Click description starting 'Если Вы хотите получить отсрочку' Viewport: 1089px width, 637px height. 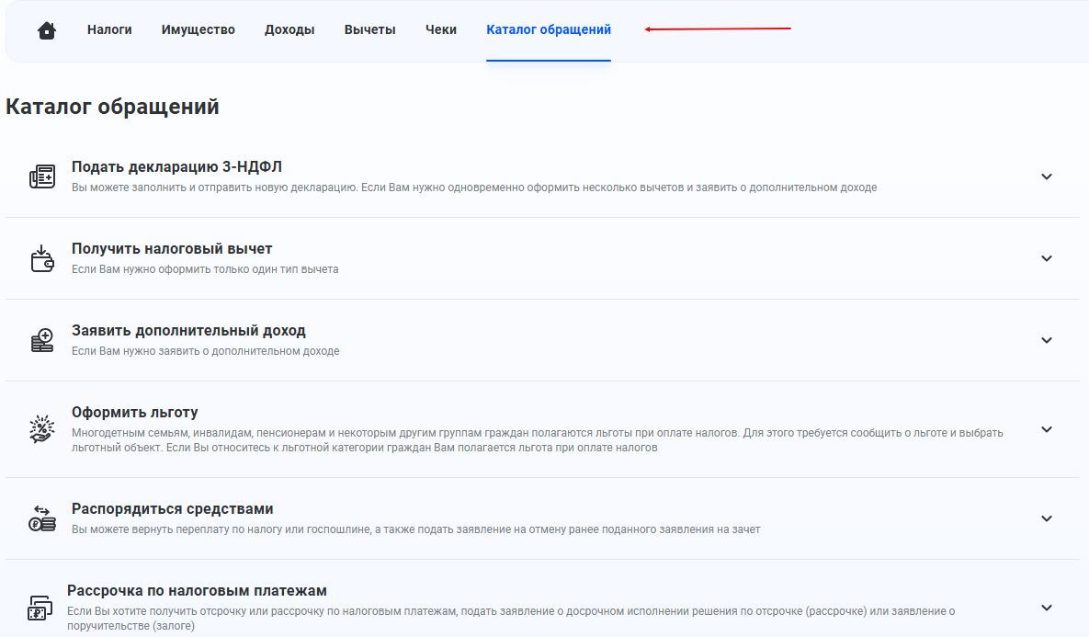[510, 619]
